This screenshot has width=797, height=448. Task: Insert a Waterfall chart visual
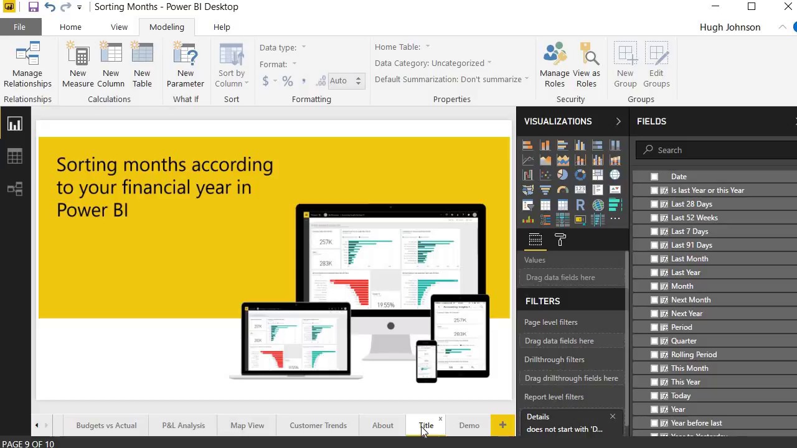(528, 175)
